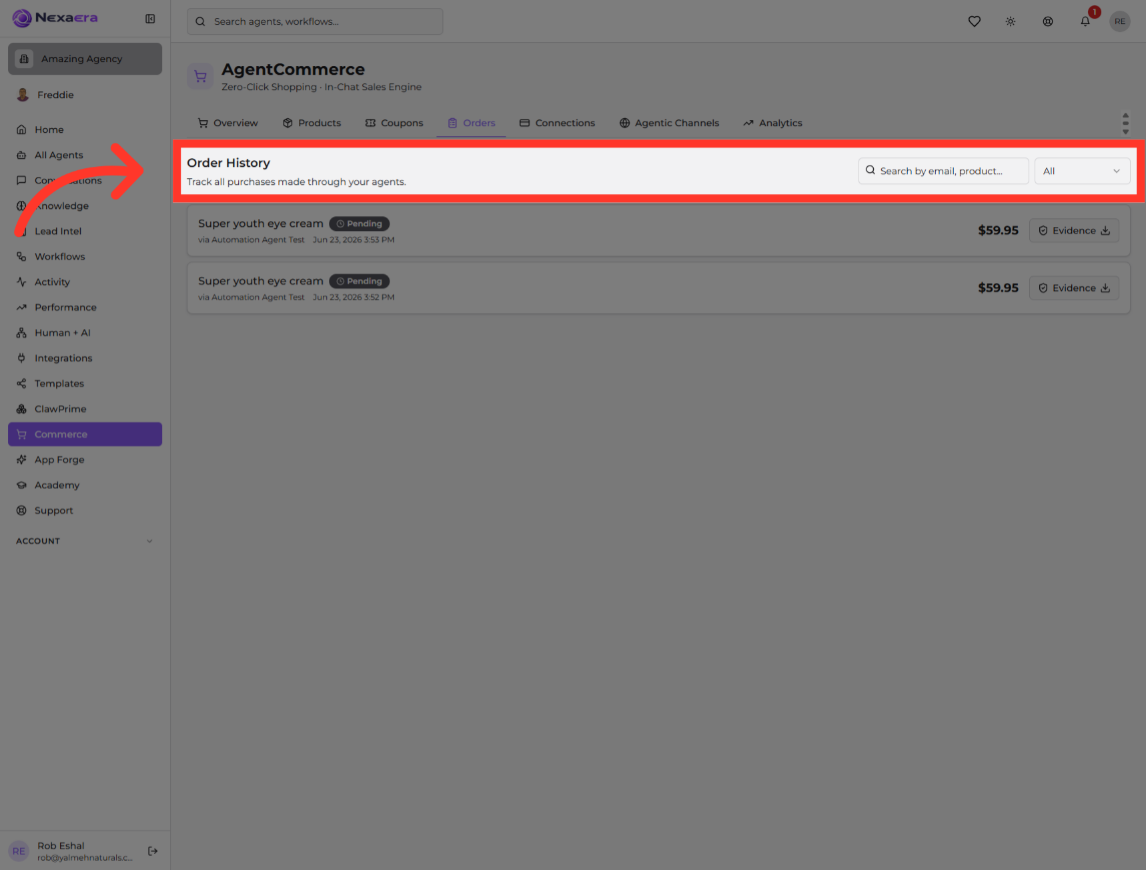This screenshot has width=1146, height=870.
Task: Click Freddie's avatar
Action: pyautogui.click(x=23, y=95)
